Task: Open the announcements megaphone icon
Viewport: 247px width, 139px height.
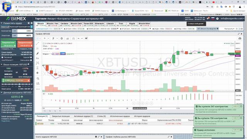Action: [208, 19]
